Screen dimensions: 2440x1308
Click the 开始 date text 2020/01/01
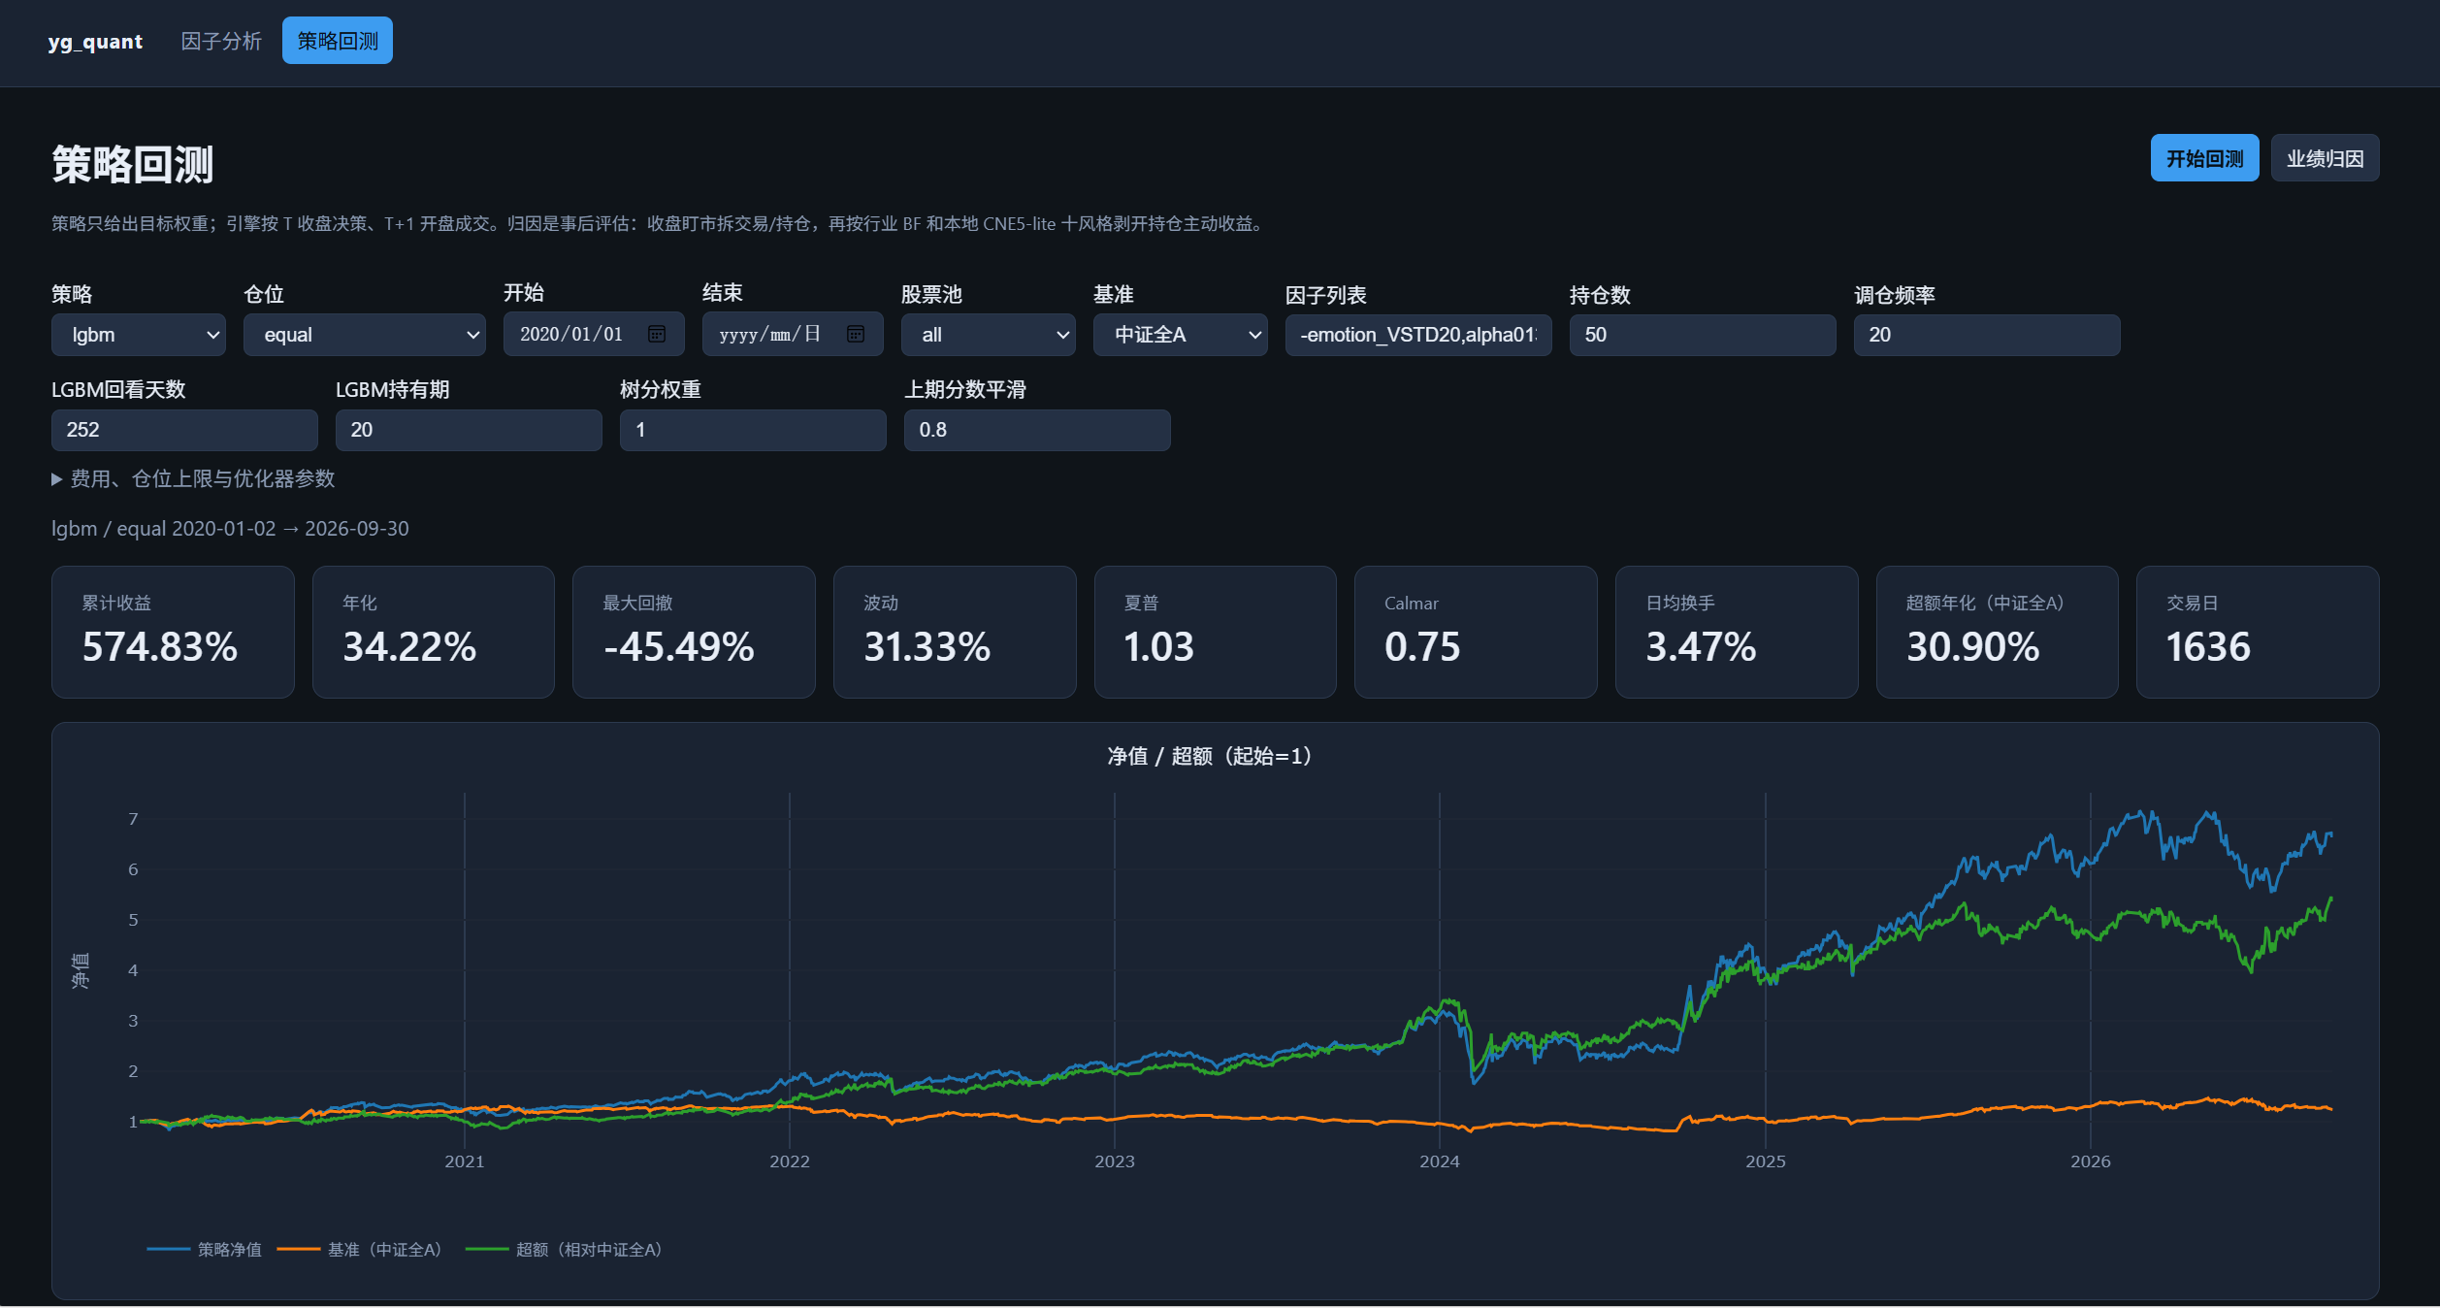(x=571, y=334)
